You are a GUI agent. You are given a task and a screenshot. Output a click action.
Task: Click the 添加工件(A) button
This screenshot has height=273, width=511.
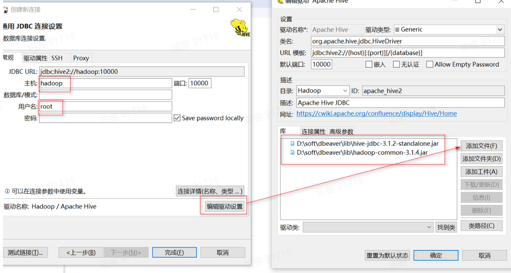481,171
